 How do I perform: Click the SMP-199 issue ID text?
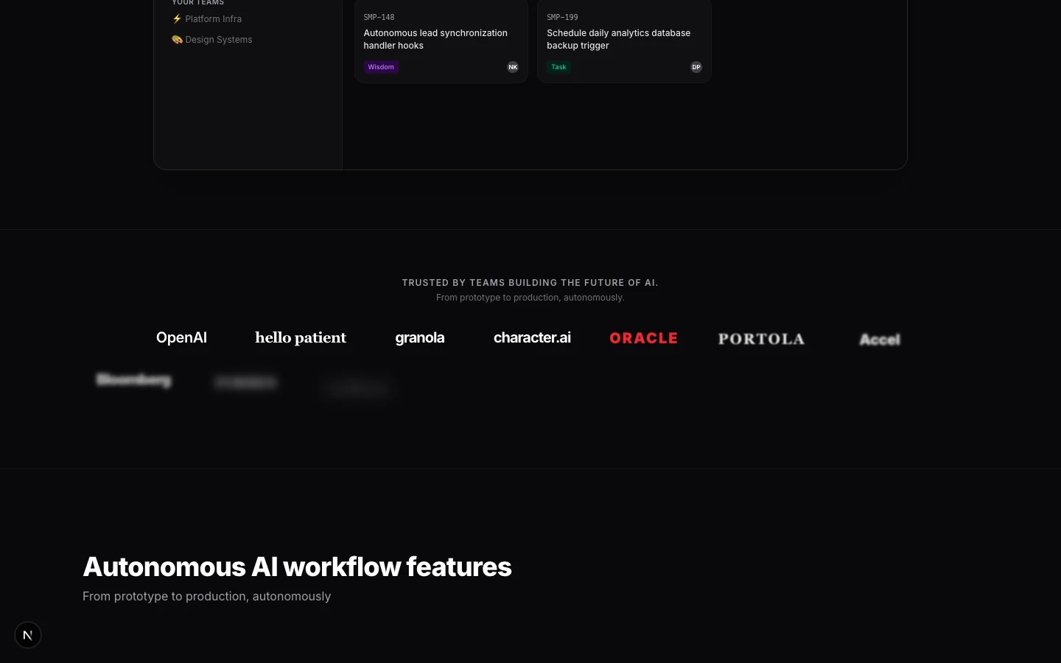pyautogui.click(x=562, y=17)
